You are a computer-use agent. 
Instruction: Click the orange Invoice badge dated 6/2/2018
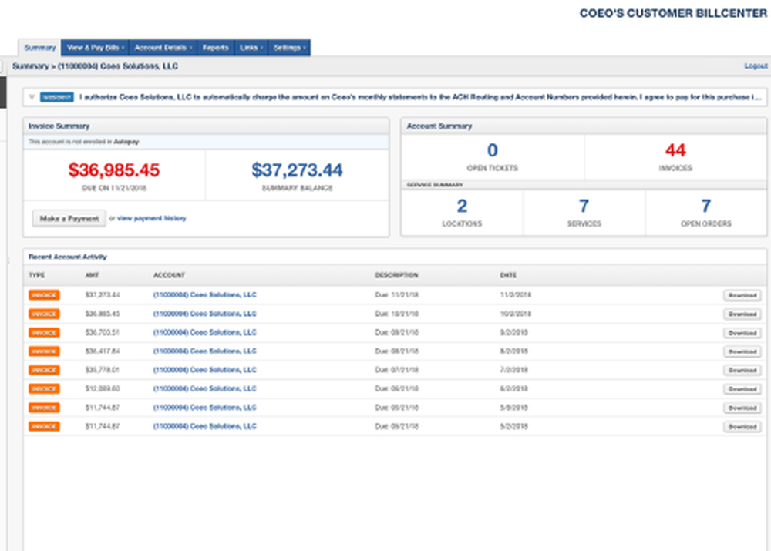[44, 389]
